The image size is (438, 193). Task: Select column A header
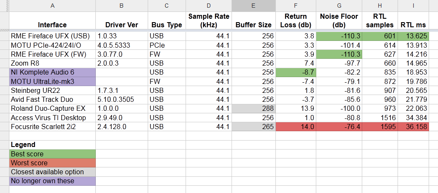[52, 6]
